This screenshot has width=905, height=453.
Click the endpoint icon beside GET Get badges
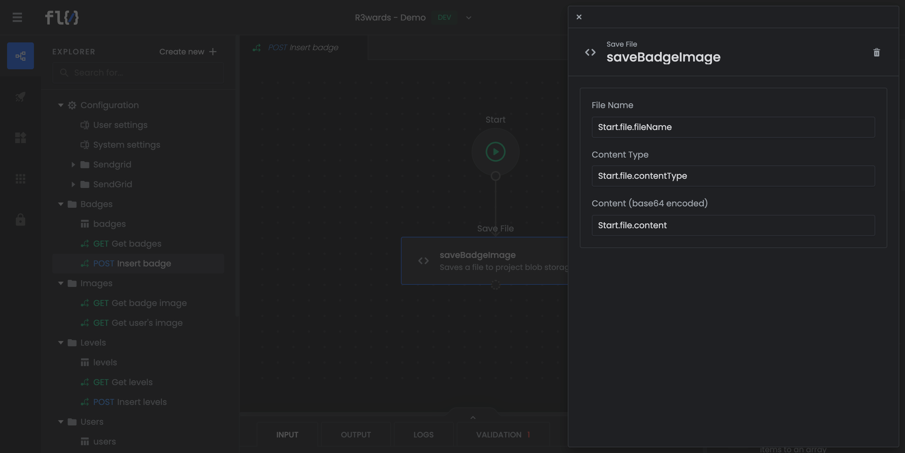point(84,244)
